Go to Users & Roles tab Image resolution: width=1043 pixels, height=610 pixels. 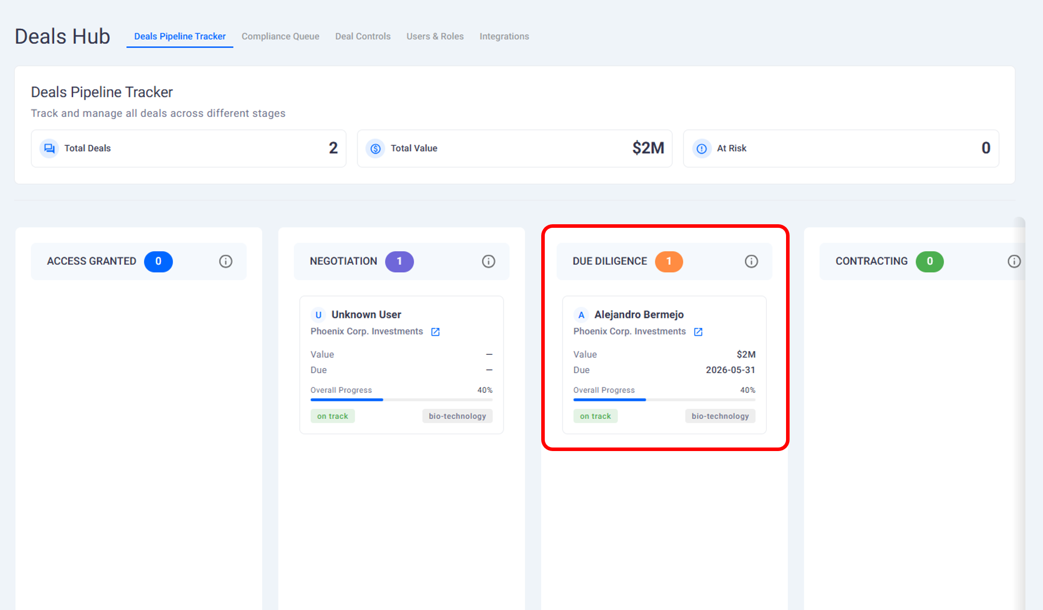[435, 36]
